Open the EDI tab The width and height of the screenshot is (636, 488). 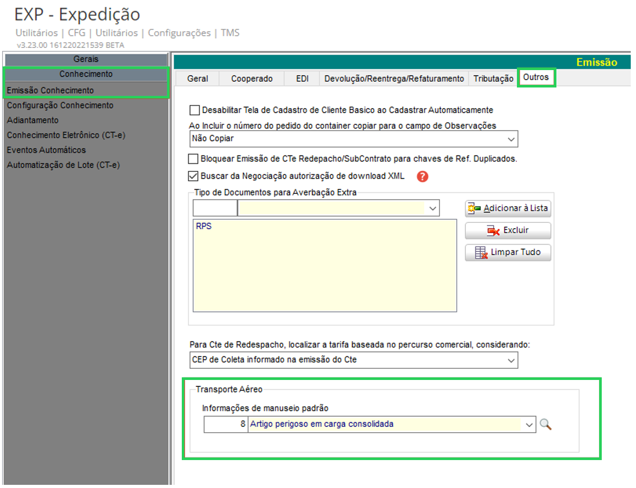click(302, 79)
